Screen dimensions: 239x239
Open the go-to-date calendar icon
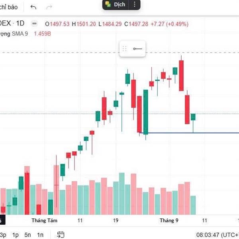(61, 235)
